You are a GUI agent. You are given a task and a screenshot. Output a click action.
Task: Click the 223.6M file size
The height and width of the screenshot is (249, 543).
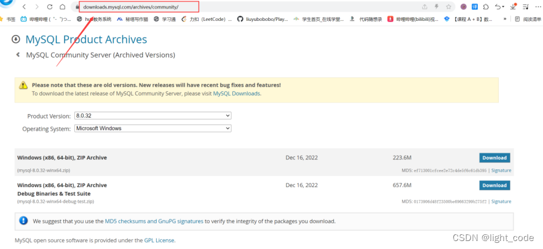(x=402, y=158)
